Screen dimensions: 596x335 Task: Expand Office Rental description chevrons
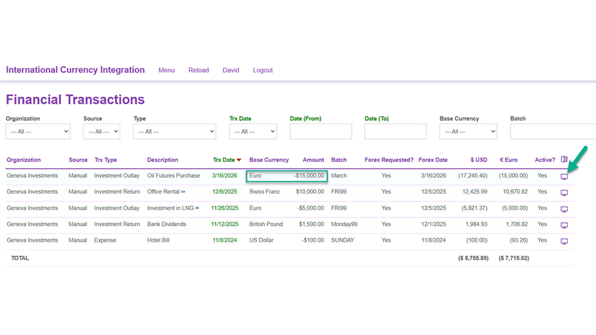click(183, 191)
